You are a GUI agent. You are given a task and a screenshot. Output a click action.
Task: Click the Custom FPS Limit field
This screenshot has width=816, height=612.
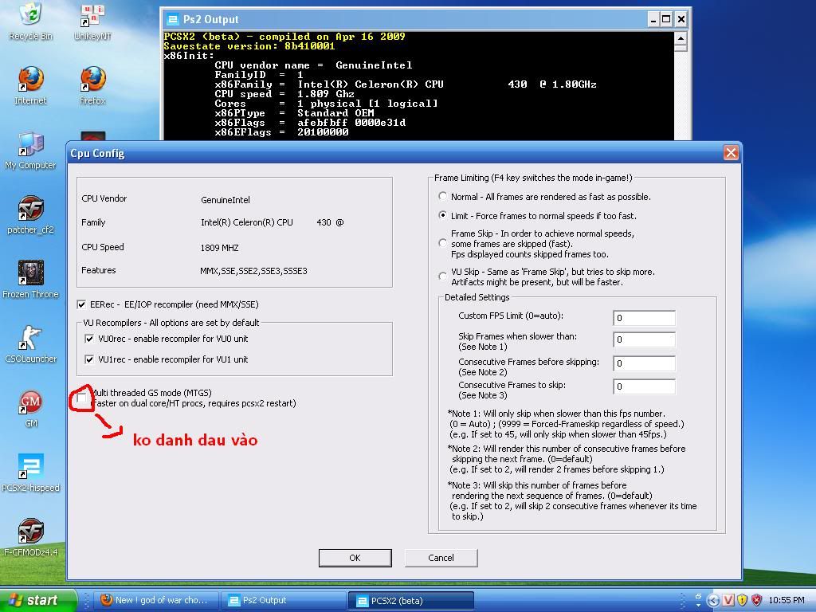click(x=643, y=318)
